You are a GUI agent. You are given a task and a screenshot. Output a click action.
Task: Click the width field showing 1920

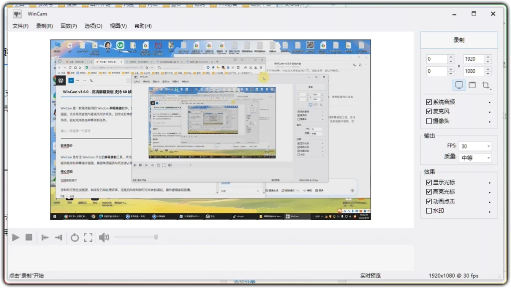(474, 58)
